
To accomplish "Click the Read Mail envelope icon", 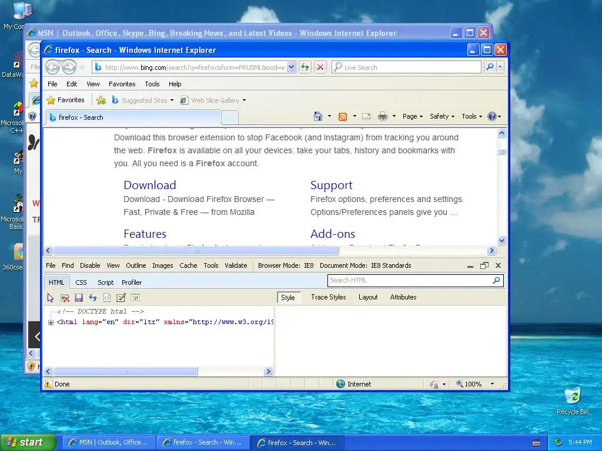I will tap(366, 116).
